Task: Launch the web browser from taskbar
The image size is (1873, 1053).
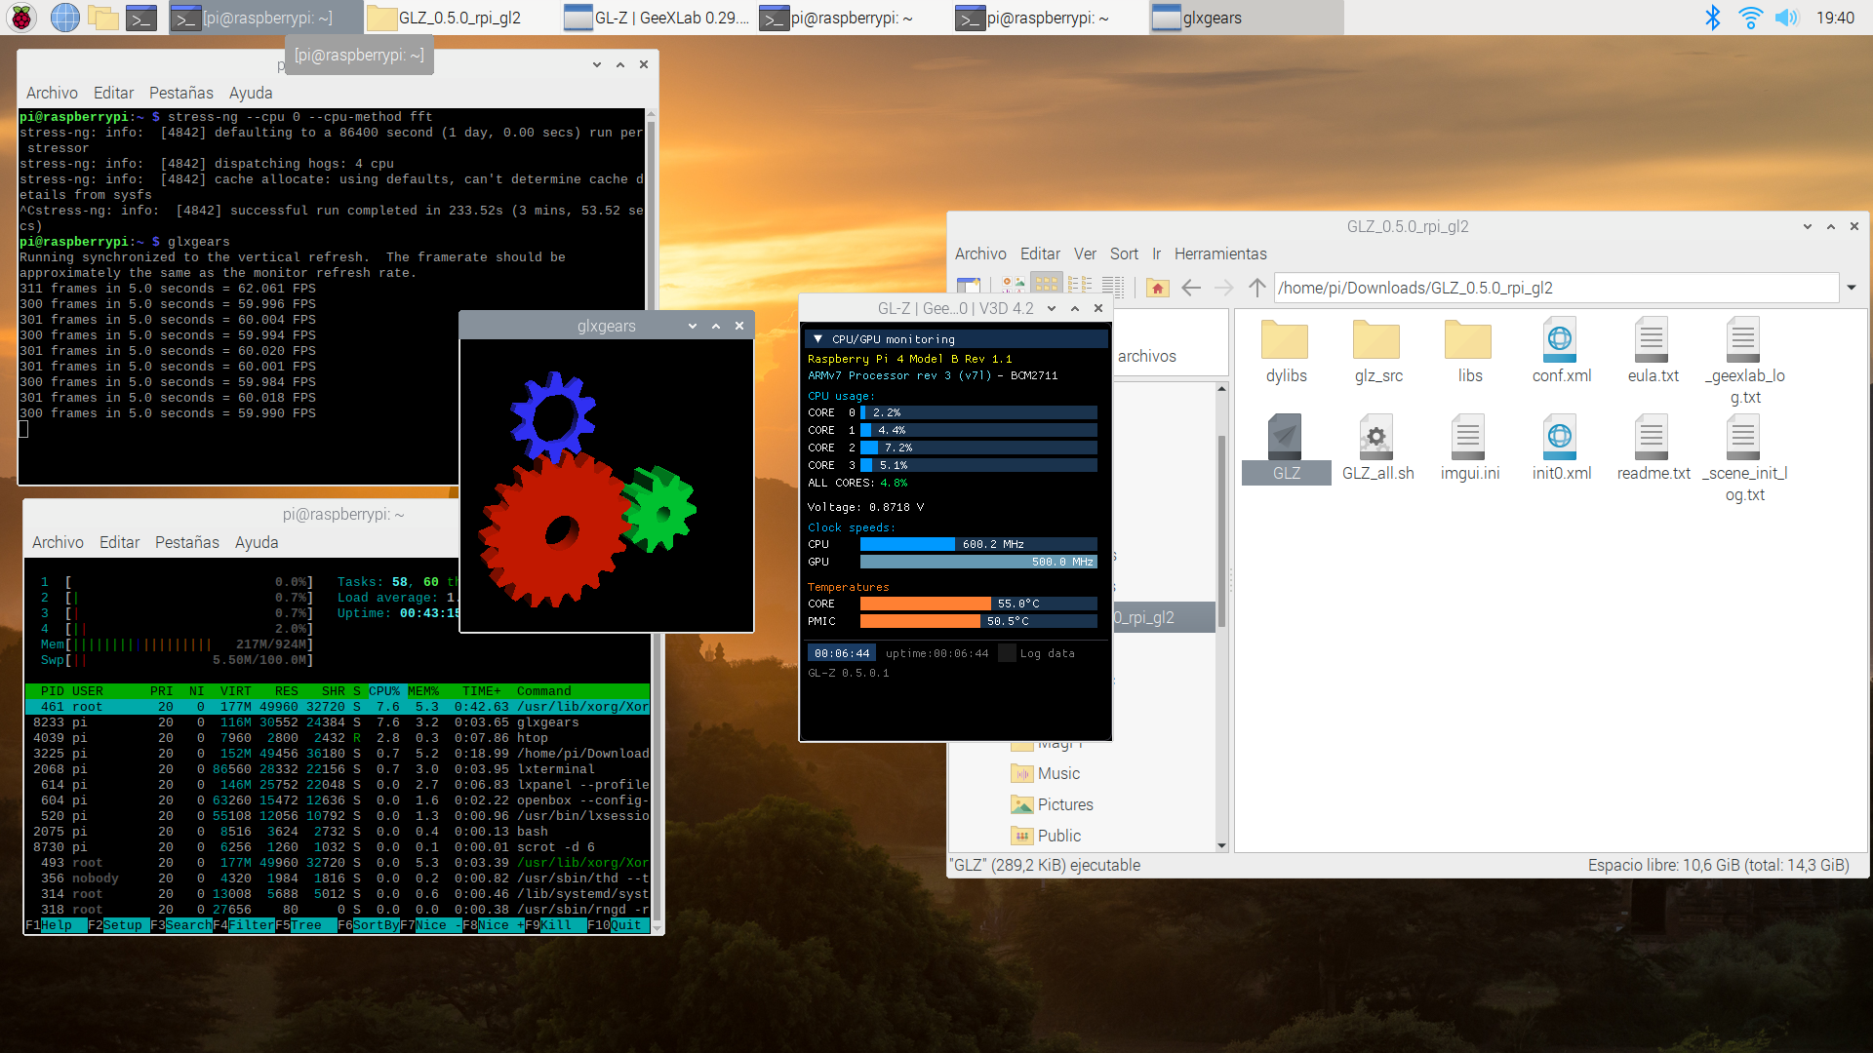Action: pos(64,18)
